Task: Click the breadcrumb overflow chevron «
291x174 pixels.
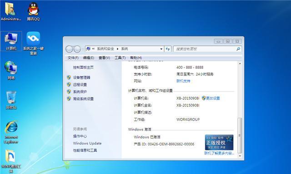Action: pyautogui.click(x=93, y=49)
